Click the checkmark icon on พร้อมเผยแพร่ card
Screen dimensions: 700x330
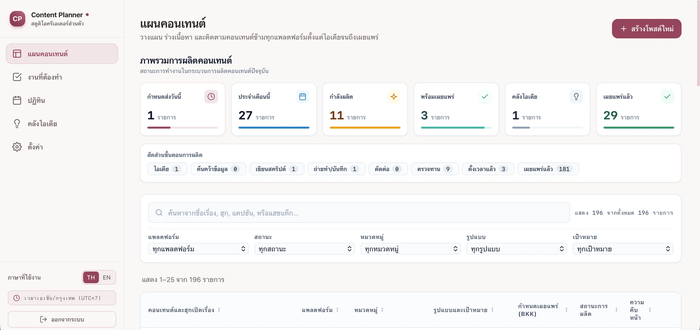point(485,97)
